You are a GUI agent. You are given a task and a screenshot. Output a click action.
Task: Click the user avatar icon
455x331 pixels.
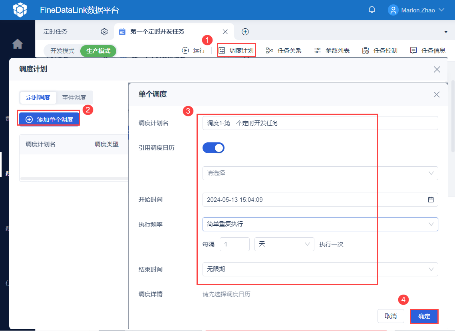point(393,10)
